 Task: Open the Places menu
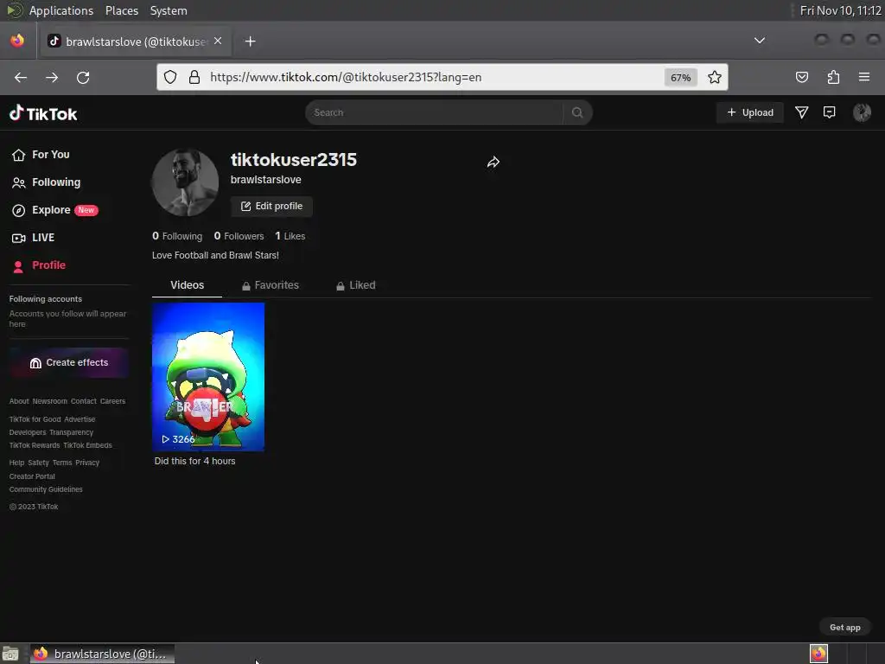click(x=122, y=10)
